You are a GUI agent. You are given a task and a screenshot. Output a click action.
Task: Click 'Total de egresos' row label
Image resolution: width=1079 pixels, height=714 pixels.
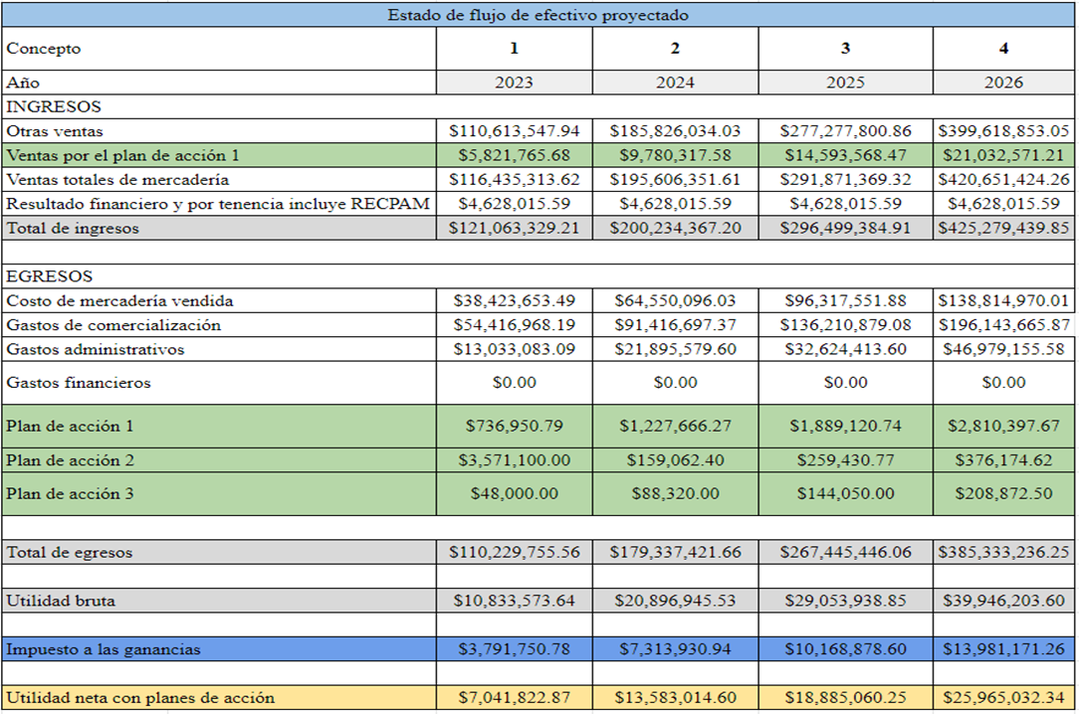(69, 552)
